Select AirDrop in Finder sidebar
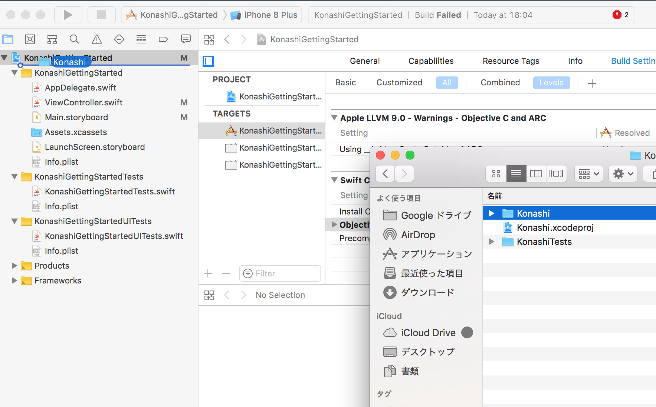The image size is (656, 407). pos(418,235)
